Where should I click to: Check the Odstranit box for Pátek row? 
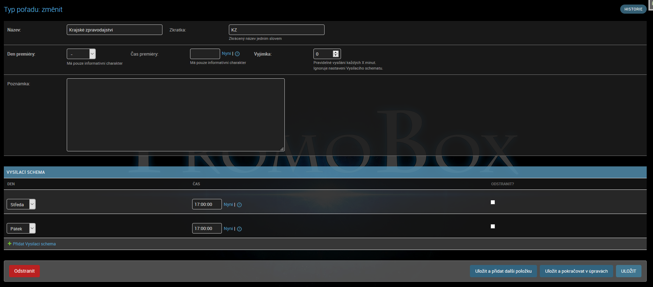(x=493, y=227)
